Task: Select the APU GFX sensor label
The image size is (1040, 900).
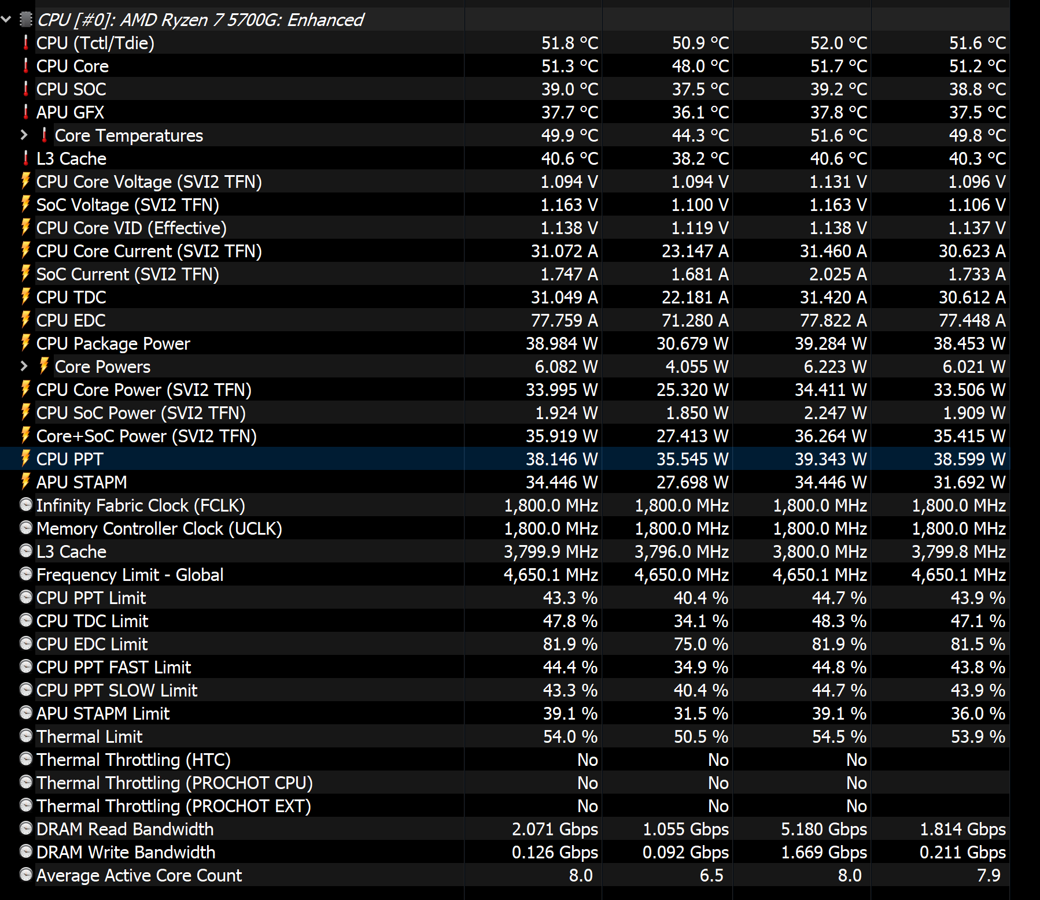Action: (x=71, y=113)
